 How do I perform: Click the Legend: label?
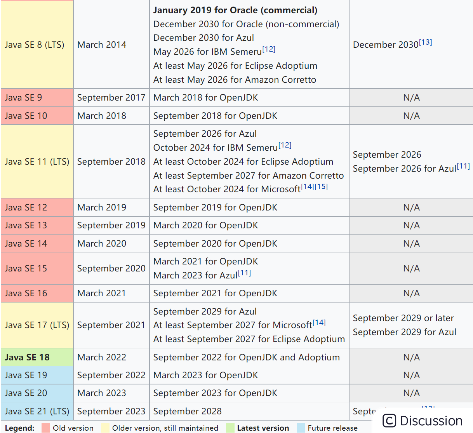pos(20,428)
